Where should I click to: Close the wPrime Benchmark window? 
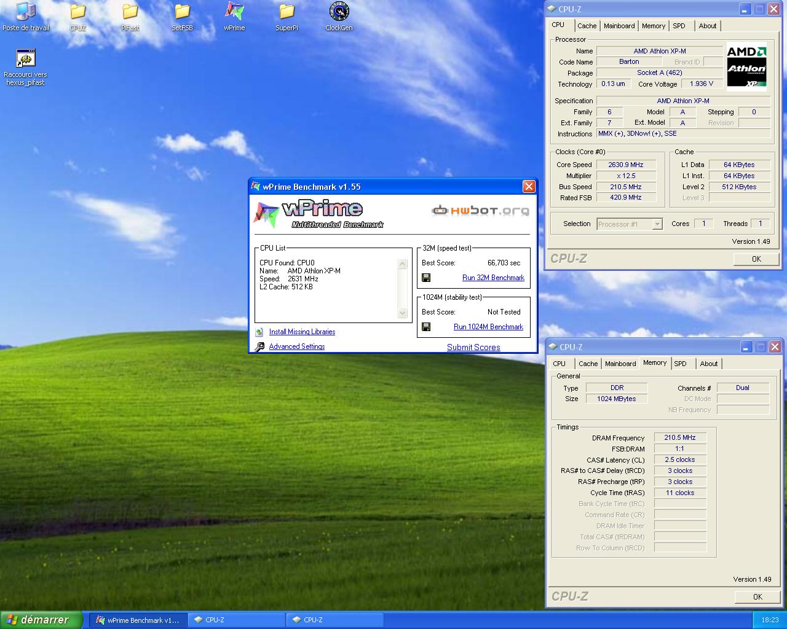[529, 187]
